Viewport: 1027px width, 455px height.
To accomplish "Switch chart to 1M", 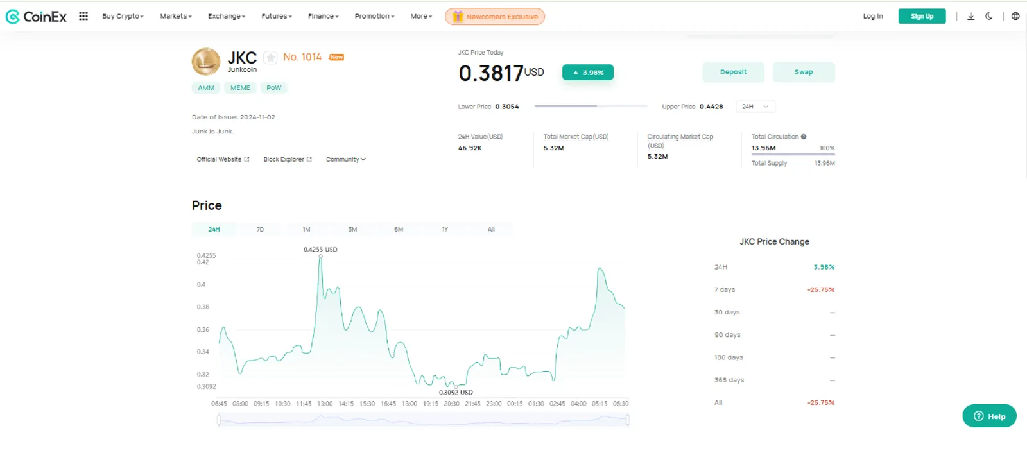I will (306, 229).
